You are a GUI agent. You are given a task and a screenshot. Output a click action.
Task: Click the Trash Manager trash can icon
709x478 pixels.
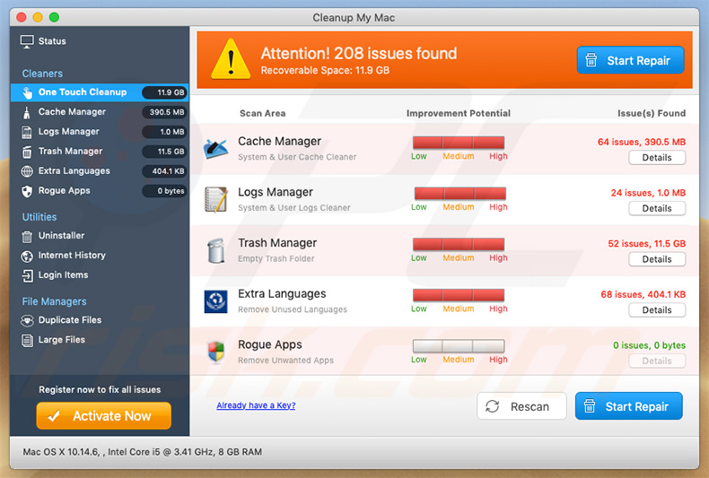[215, 250]
